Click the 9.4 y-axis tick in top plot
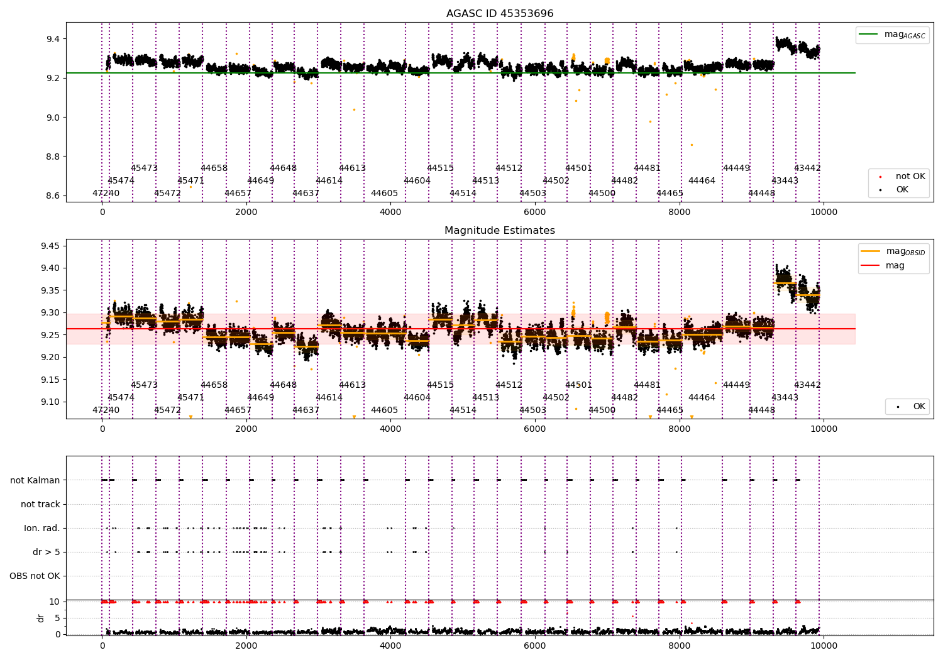The width and height of the screenshot is (943, 660). coord(53,39)
